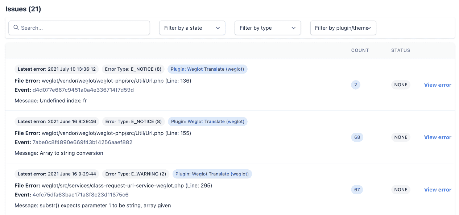Click the Issues (21) heading
The image size is (459, 215).
23,9
